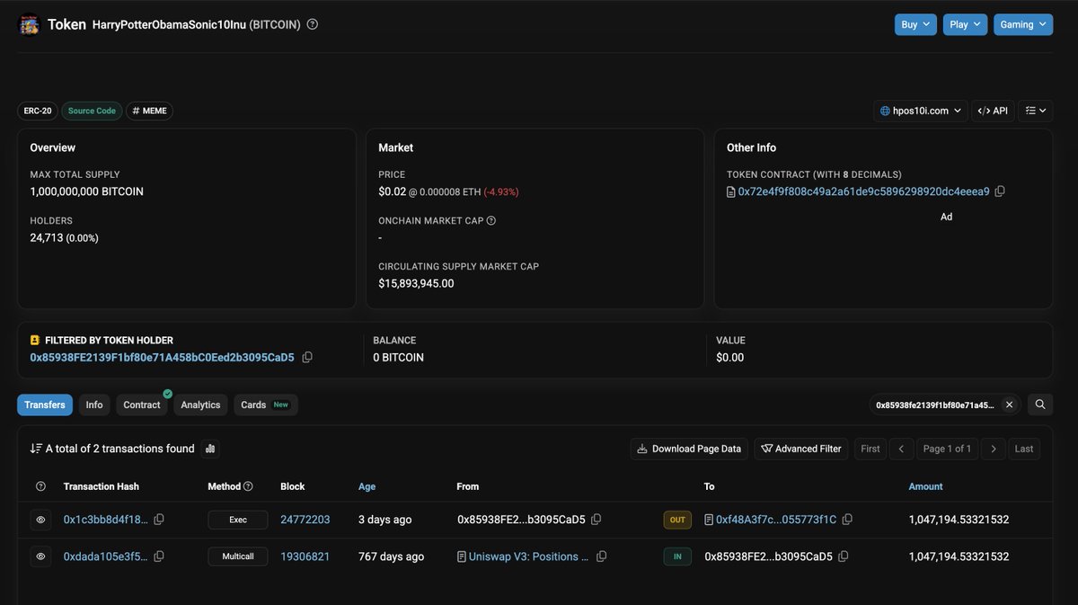Click the search magnifier icon
This screenshot has height=605, width=1078.
1040,405
